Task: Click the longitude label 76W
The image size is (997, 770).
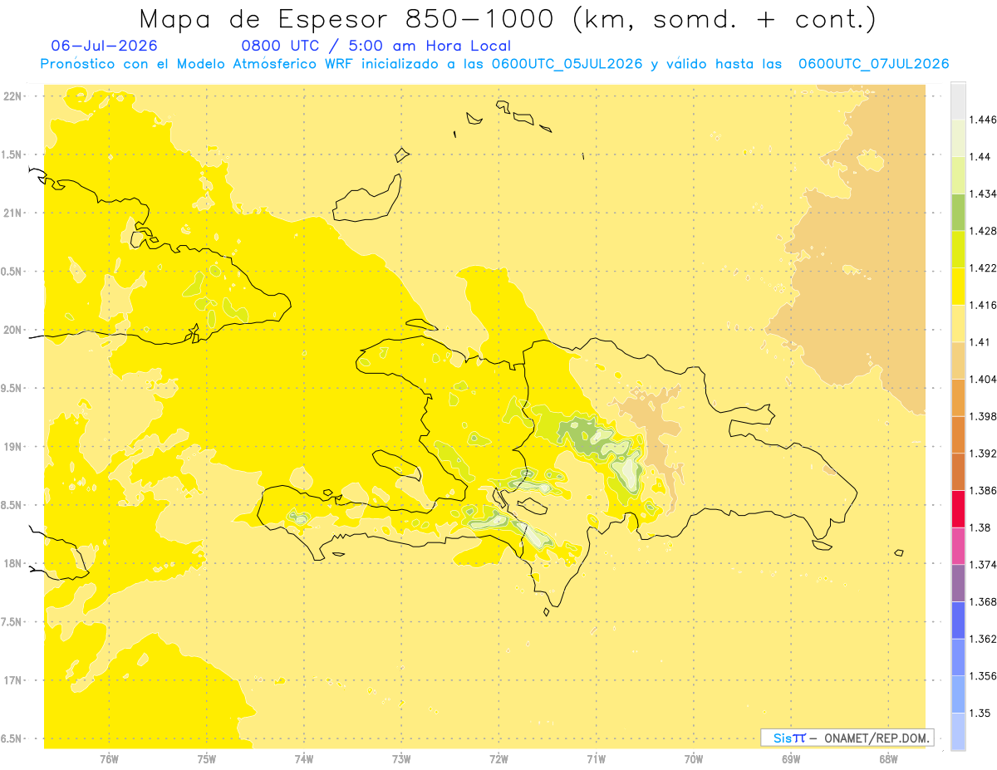Action: pos(109,759)
